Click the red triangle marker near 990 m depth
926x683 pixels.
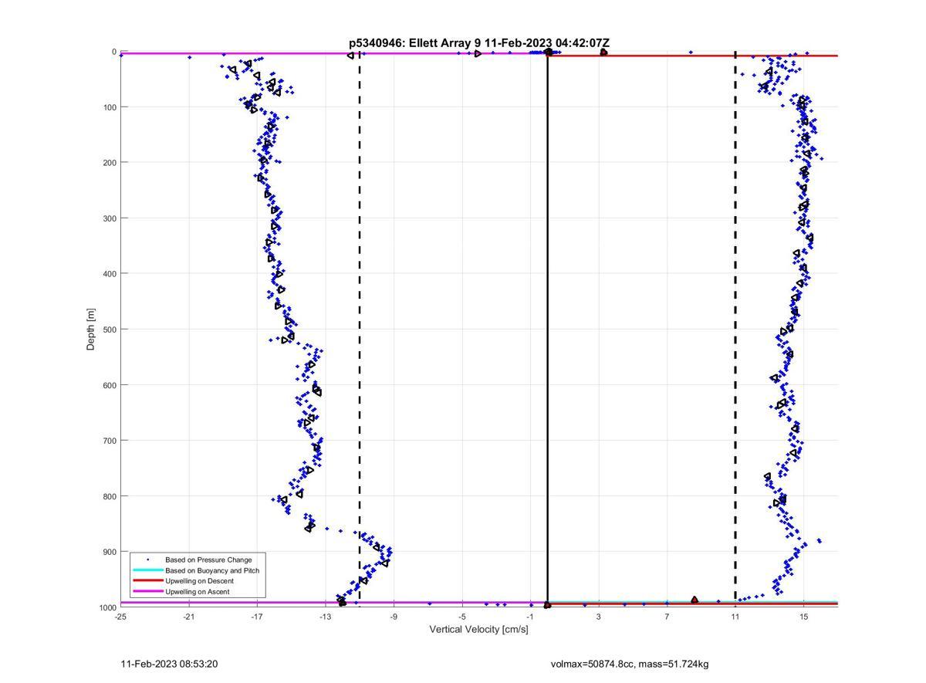pyautogui.click(x=694, y=600)
